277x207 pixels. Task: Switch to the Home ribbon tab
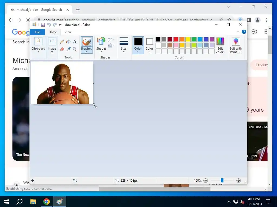[53, 32]
